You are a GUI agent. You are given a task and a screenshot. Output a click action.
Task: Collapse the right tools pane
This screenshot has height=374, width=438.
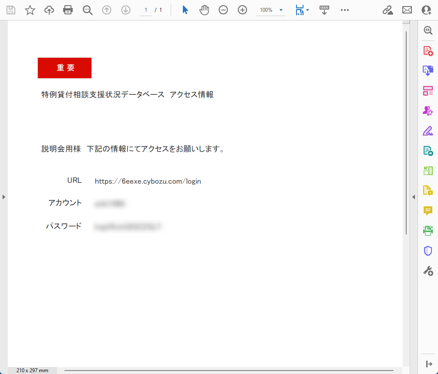point(414,197)
